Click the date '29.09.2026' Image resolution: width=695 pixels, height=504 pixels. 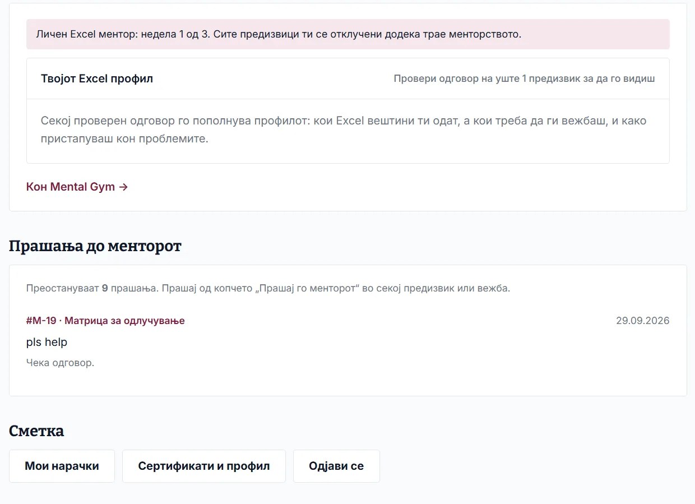pos(643,321)
